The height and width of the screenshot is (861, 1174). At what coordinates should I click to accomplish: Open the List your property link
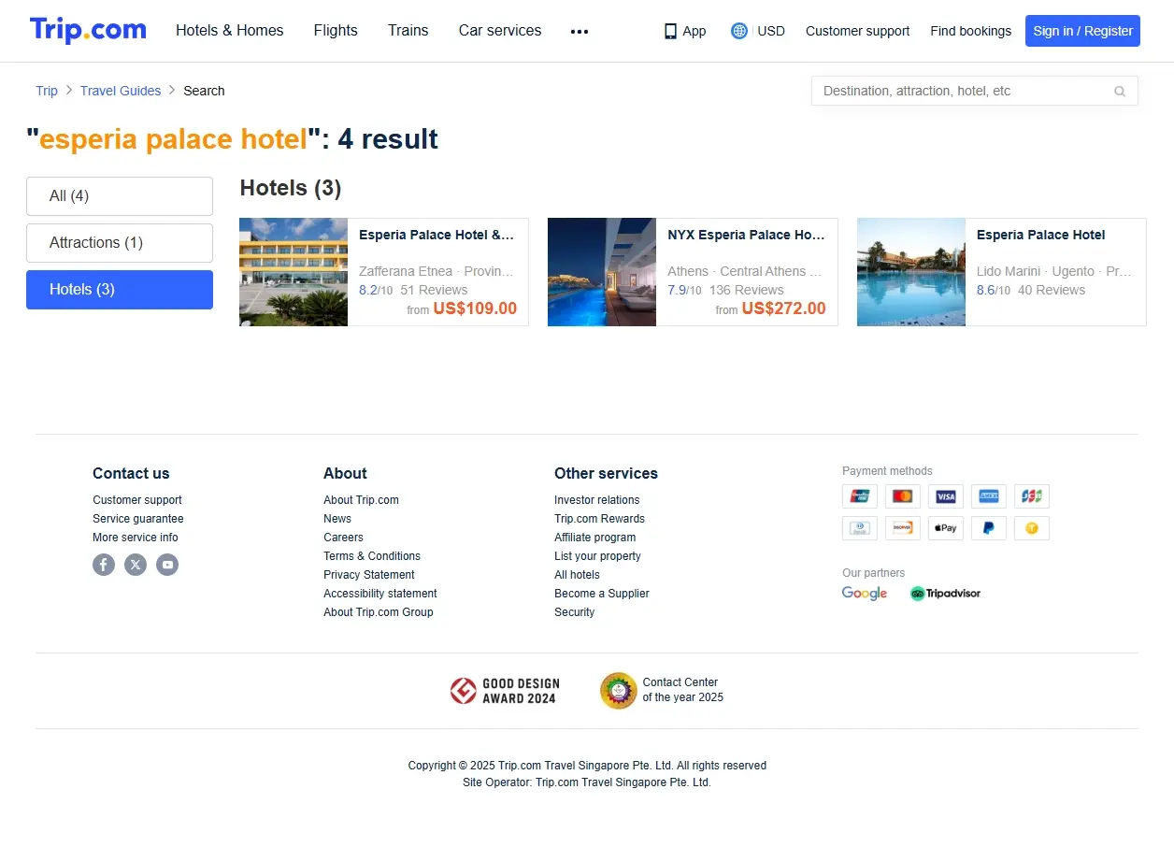click(597, 556)
